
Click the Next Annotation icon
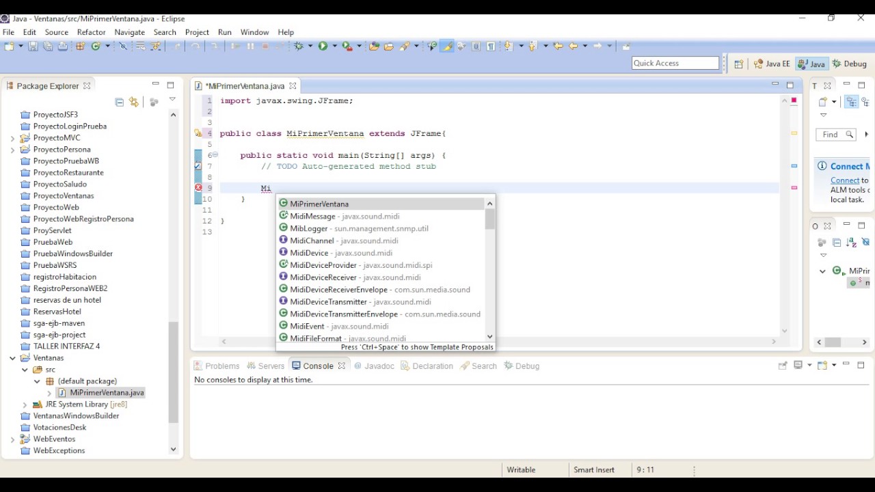(x=507, y=46)
